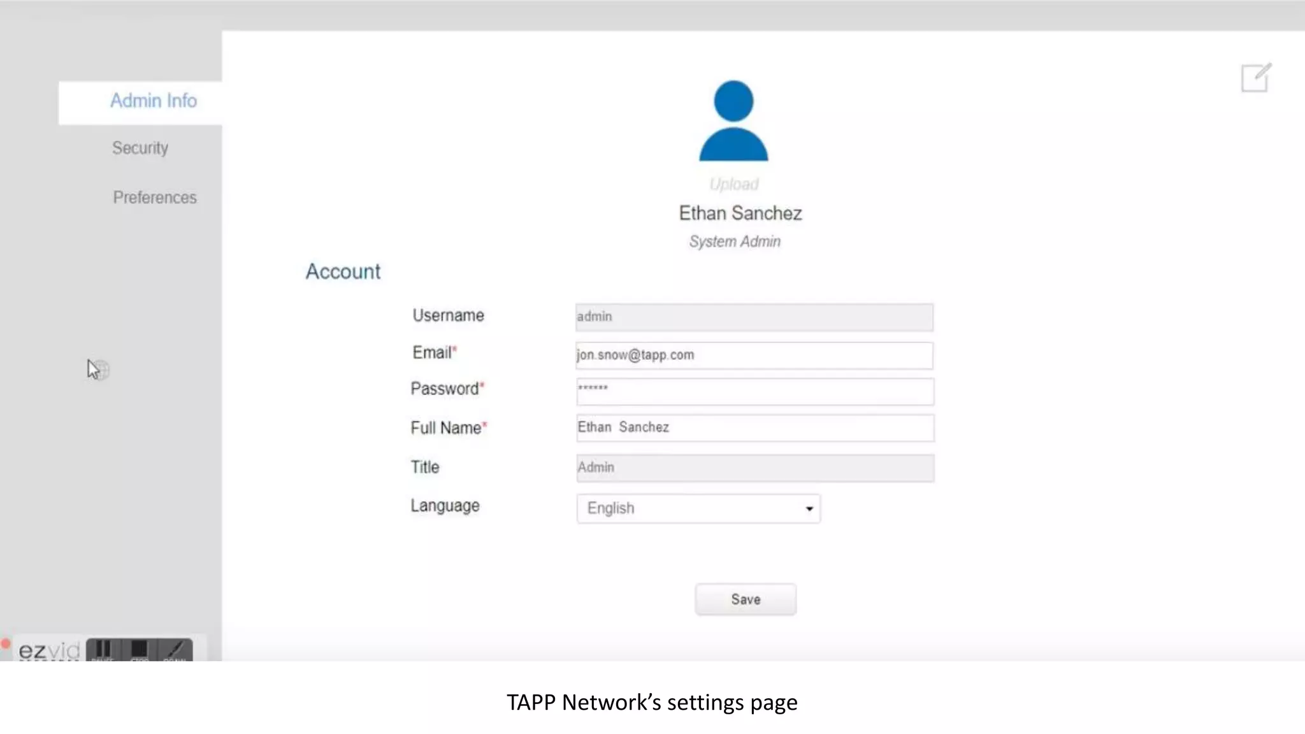Click the edit profile pencil icon
Screen dimensions: 1305x734
click(x=1256, y=78)
